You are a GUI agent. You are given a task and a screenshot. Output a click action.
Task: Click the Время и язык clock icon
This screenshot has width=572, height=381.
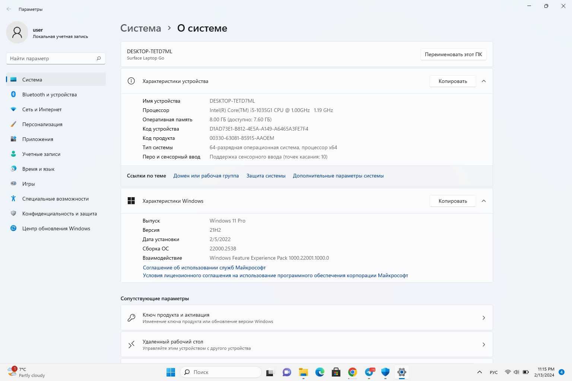[13, 169]
